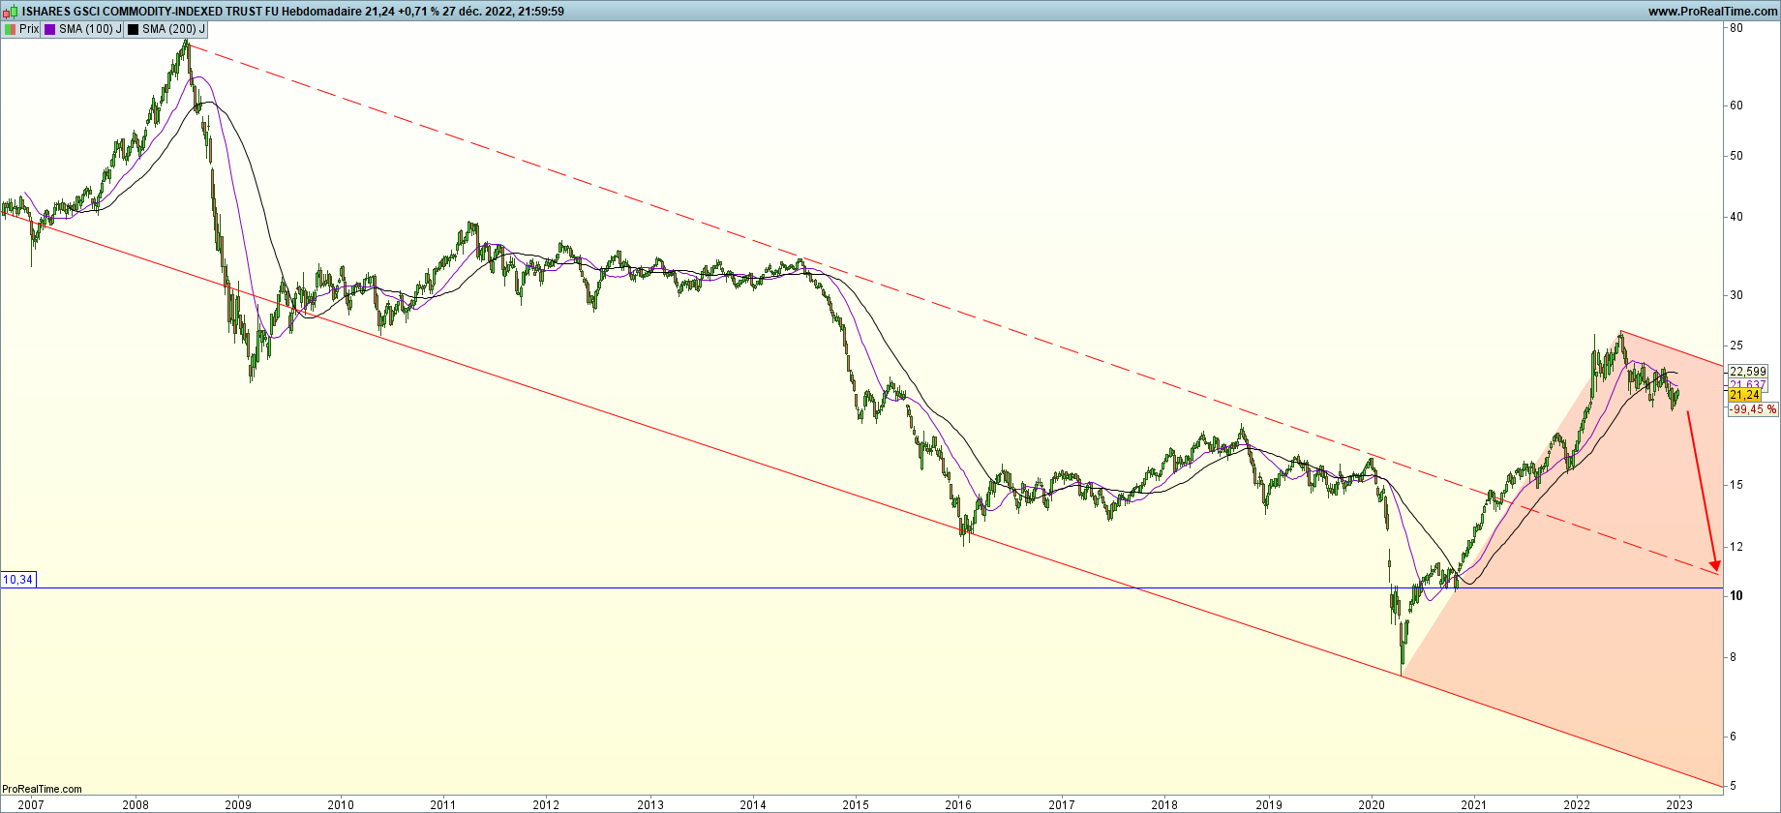Click the 2023 year label on the time axis
Screen dimensions: 1781x813
point(1679,804)
